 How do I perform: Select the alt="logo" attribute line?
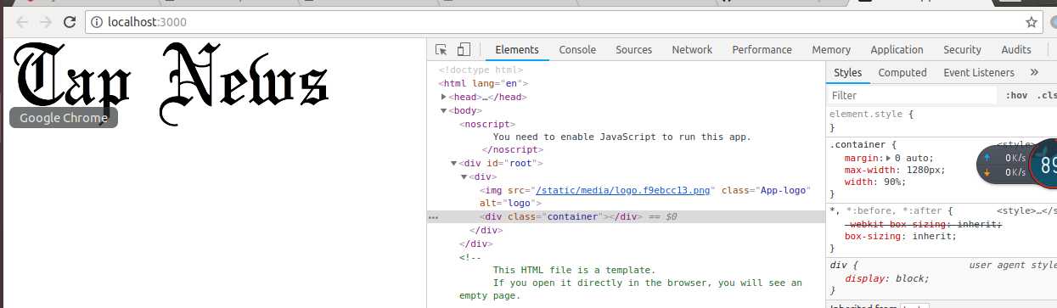click(x=510, y=204)
